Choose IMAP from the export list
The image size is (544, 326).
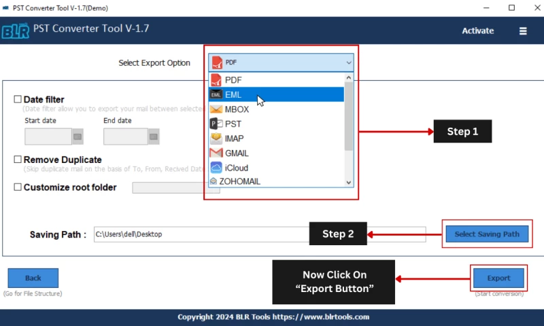(x=277, y=139)
